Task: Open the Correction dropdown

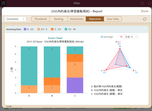Action: [16, 19]
